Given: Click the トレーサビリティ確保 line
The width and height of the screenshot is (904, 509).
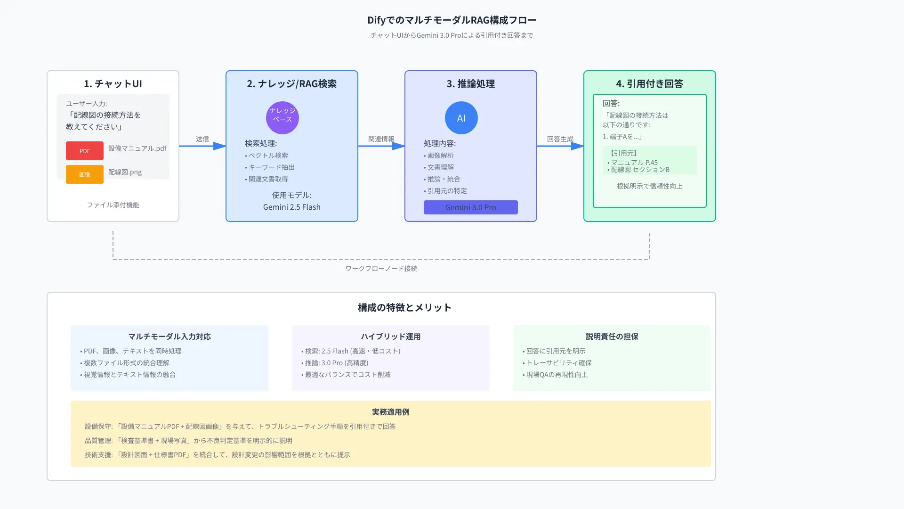Looking at the screenshot, I should tap(557, 363).
